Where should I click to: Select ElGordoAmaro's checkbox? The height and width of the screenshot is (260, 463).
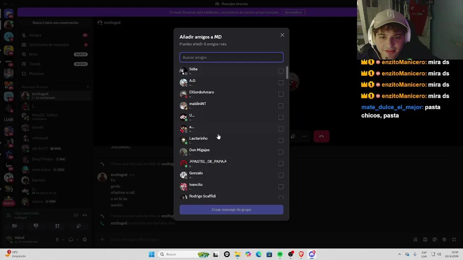281,94
